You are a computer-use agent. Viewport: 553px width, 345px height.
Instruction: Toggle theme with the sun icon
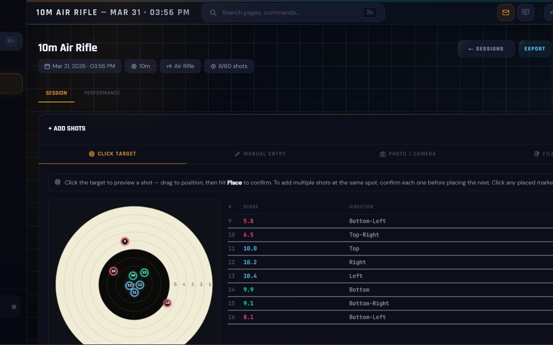(14, 307)
